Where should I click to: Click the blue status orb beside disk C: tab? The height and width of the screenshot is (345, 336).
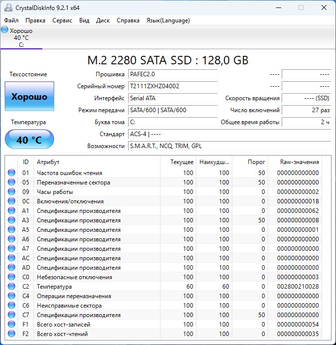4,30
